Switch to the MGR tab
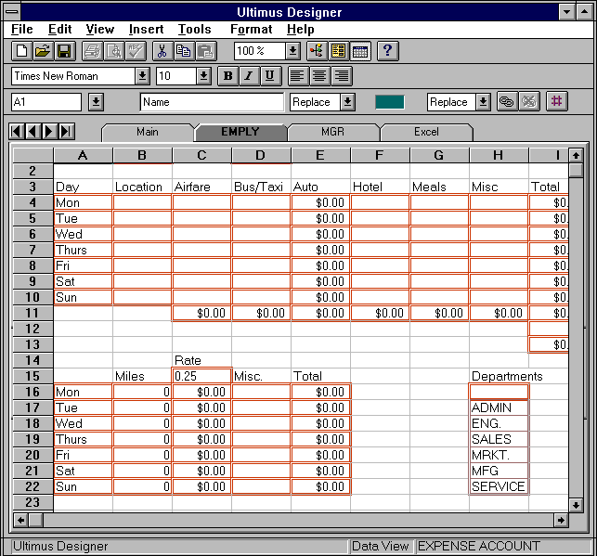Viewport: 597px width, 556px height. pos(332,132)
